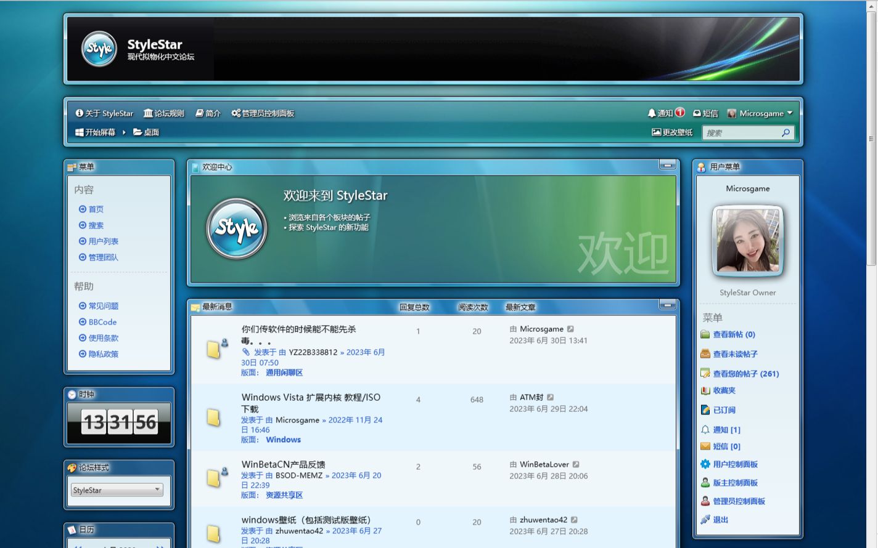Open 查看您的帖子 (261)
878x548 pixels.
746,374
